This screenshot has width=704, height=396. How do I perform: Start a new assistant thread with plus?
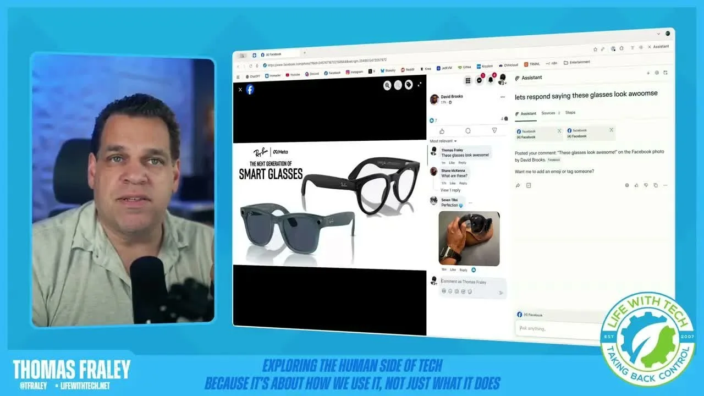click(x=648, y=73)
